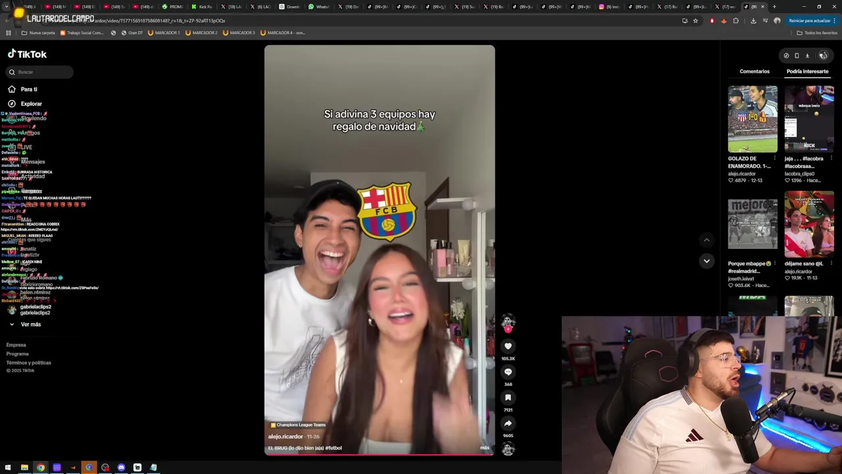
Task: Open GOLAZO DE ENAMORADO video thumbnail
Action: coord(753,119)
